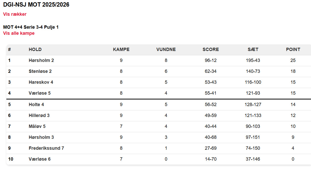Click Frederikssund 7 team name

tap(46, 148)
